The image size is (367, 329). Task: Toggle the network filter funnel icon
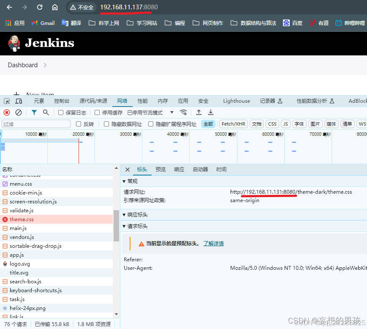click(x=34, y=113)
